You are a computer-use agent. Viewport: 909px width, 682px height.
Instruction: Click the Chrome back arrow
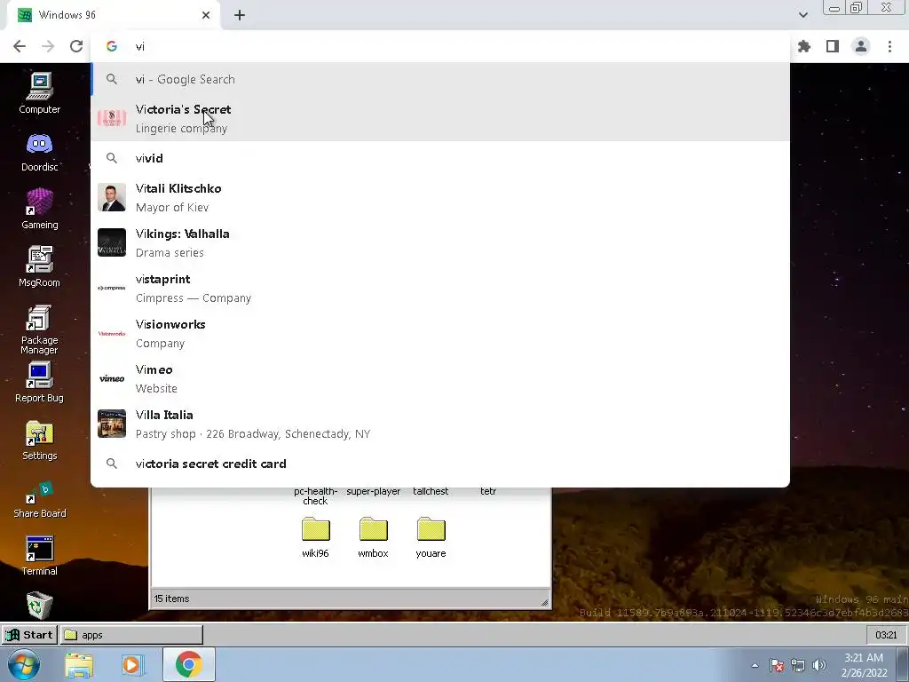point(20,46)
